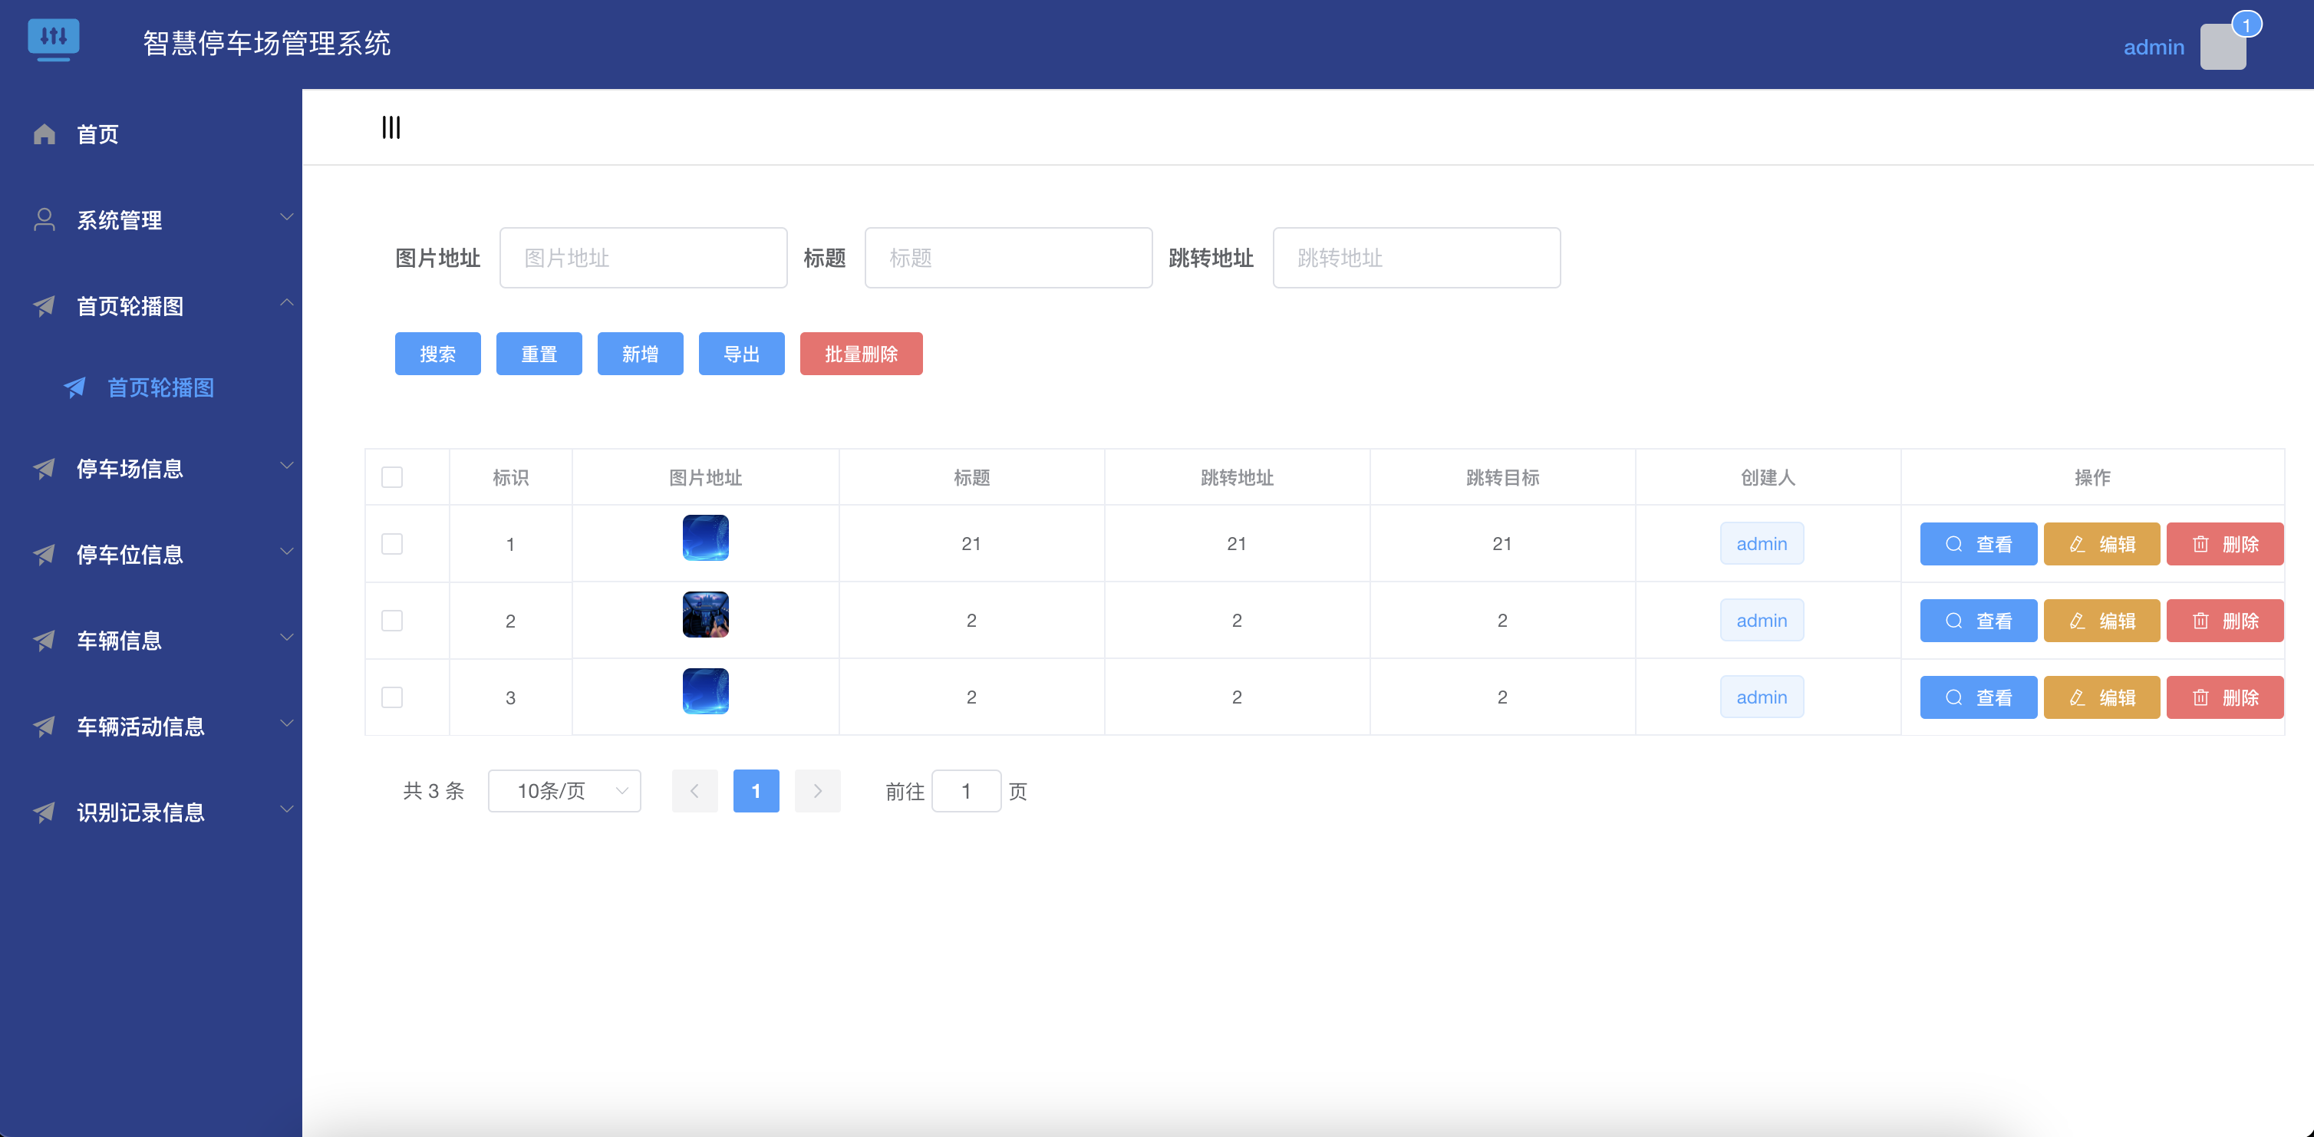Check the row with 标识 1
The width and height of the screenshot is (2314, 1137).
391,544
